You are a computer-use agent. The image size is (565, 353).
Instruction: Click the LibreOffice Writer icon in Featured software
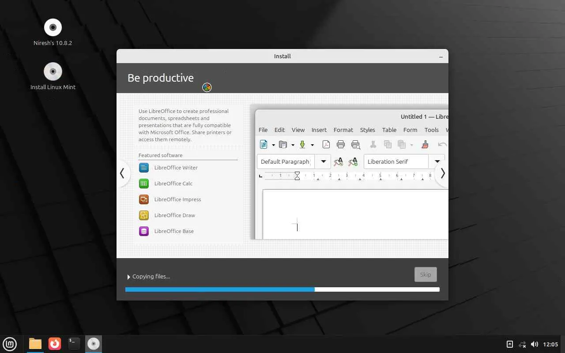[144, 168]
